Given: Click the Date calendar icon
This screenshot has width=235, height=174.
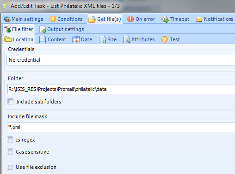Looking at the screenshot, I should (x=76, y=39).
